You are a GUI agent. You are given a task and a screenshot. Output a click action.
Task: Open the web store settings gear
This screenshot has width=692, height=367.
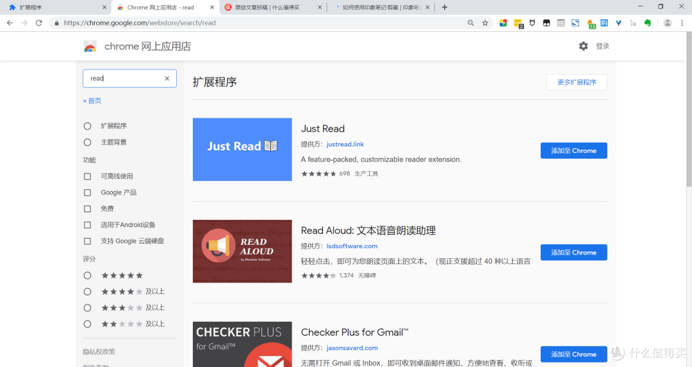(x=584, y=46)
